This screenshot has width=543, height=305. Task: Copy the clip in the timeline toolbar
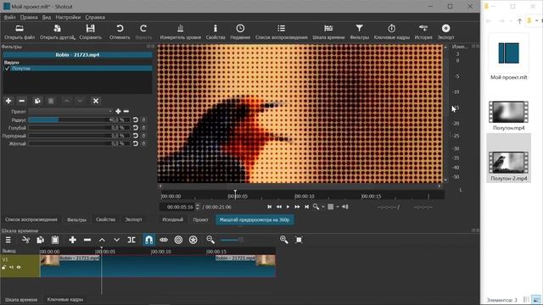(40, 240)
